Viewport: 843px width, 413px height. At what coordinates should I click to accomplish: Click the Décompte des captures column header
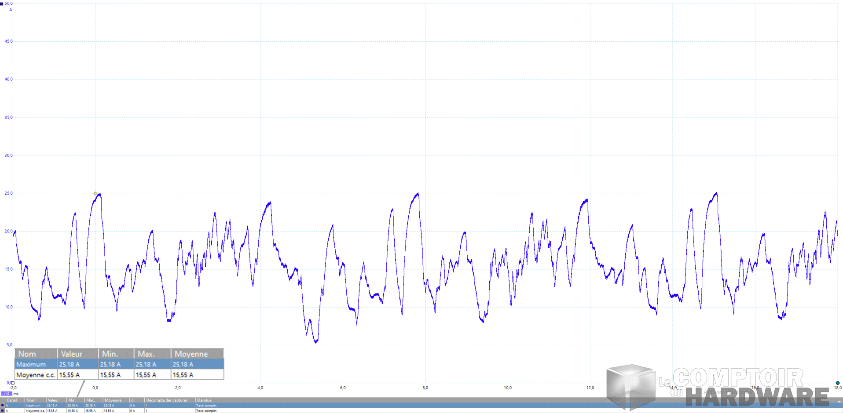(x=167, y=400)
